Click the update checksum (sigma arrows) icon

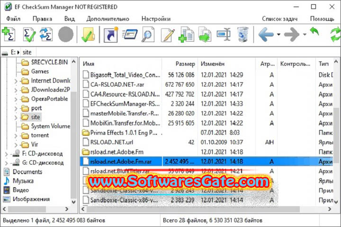[x=46, y=34]
